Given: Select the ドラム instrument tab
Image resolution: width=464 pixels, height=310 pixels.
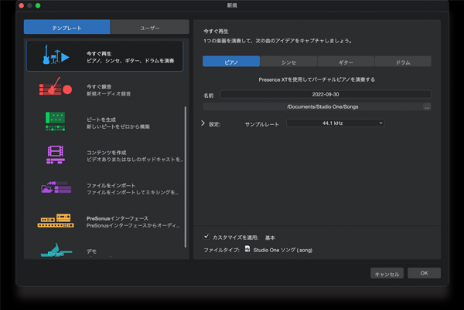Looking at the screenshot, I should click(x=403, y=62).
